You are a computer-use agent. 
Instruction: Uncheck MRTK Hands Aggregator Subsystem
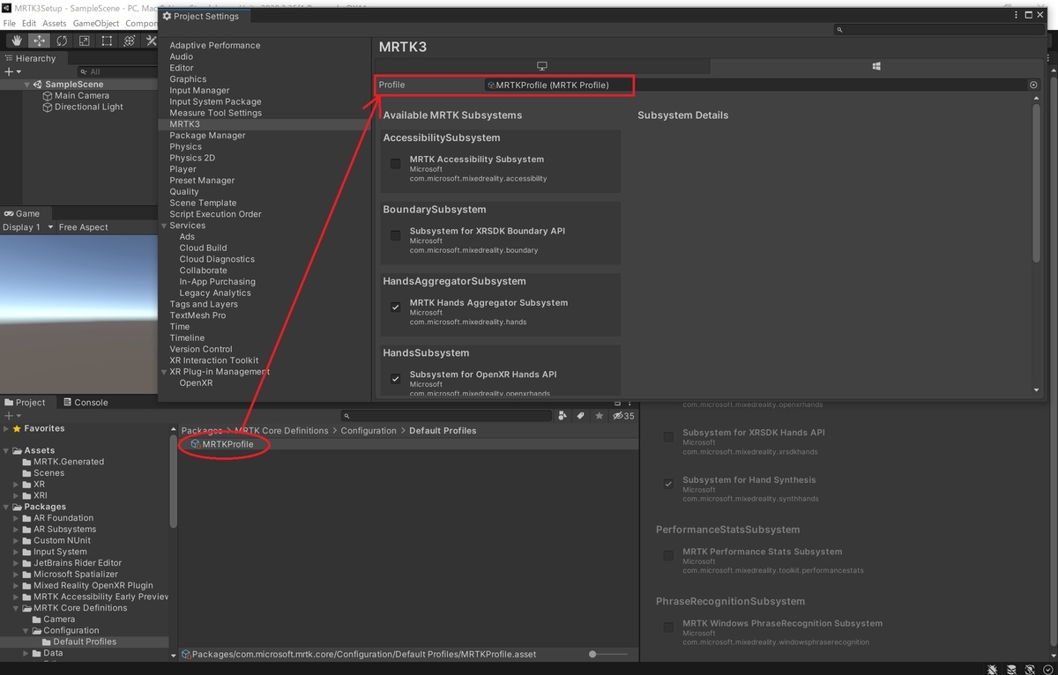pos(395,307)
